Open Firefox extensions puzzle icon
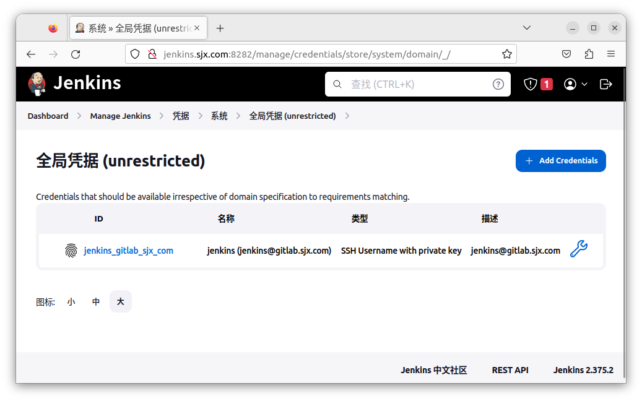642x401 pixels. 589,54
